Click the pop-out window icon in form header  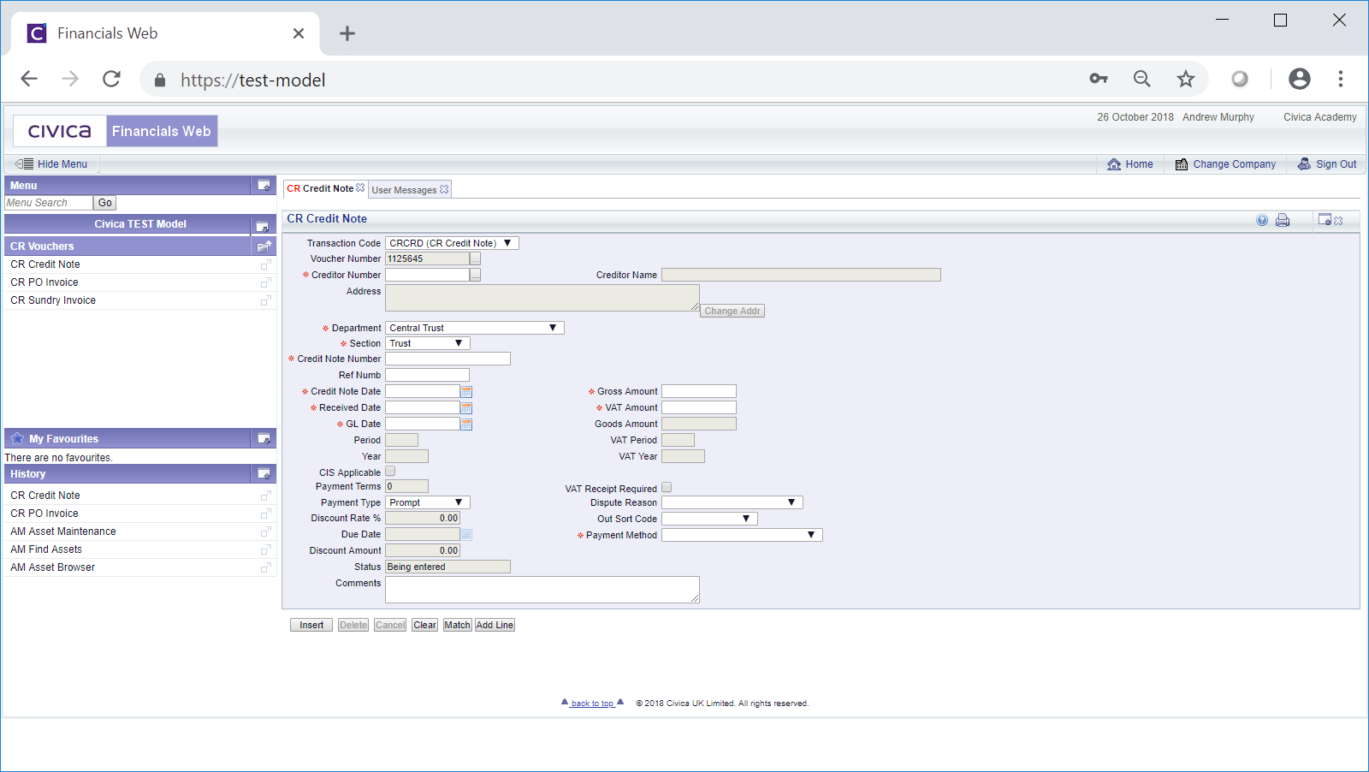click(x=1325, y=220)
